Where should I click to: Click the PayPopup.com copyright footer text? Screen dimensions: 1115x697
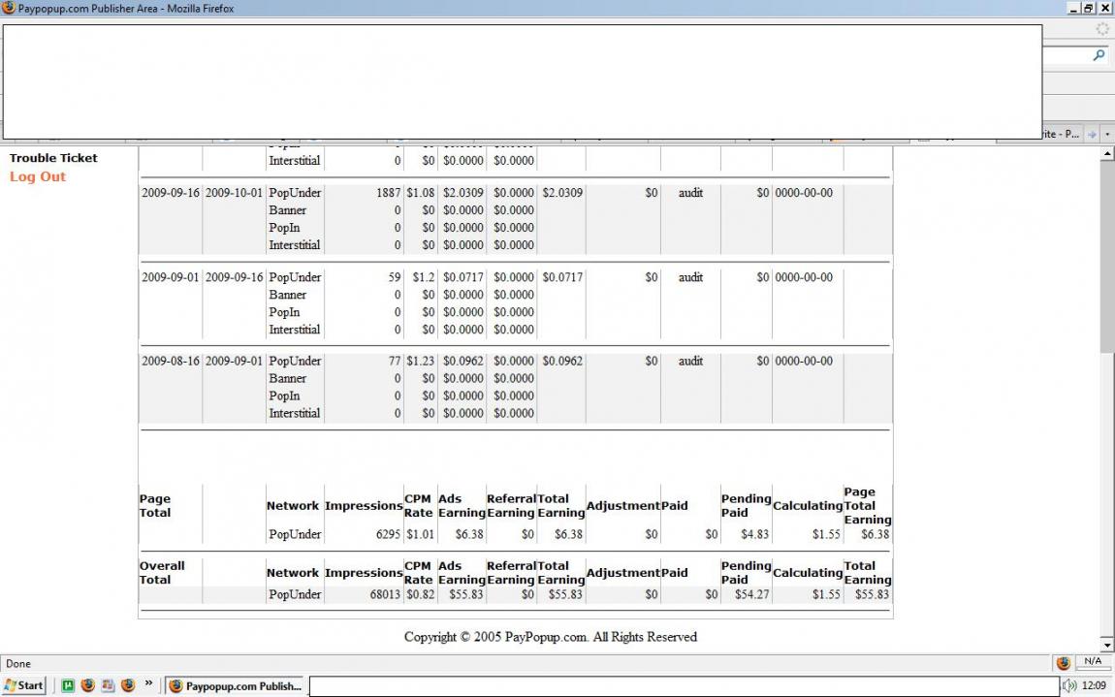551,637
